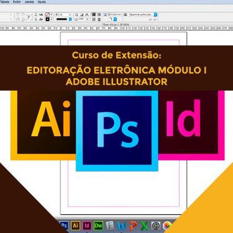Click the corner options icon
The height and width of the screenshot is (233, 233).
[105, 15]
